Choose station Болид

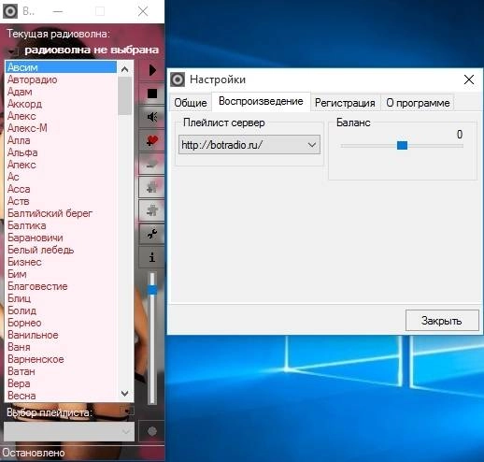coord(61,310)
